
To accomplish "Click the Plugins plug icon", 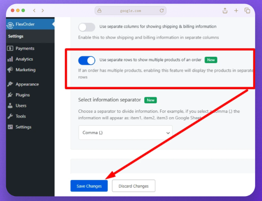I will (10, 95).
